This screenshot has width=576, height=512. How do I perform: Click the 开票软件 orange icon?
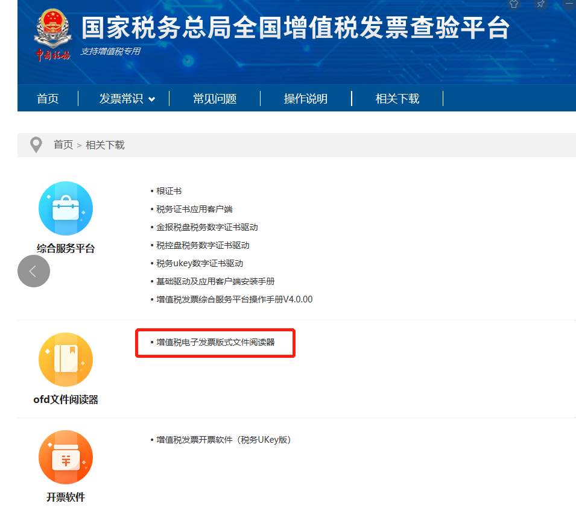[x=66, y=457]
